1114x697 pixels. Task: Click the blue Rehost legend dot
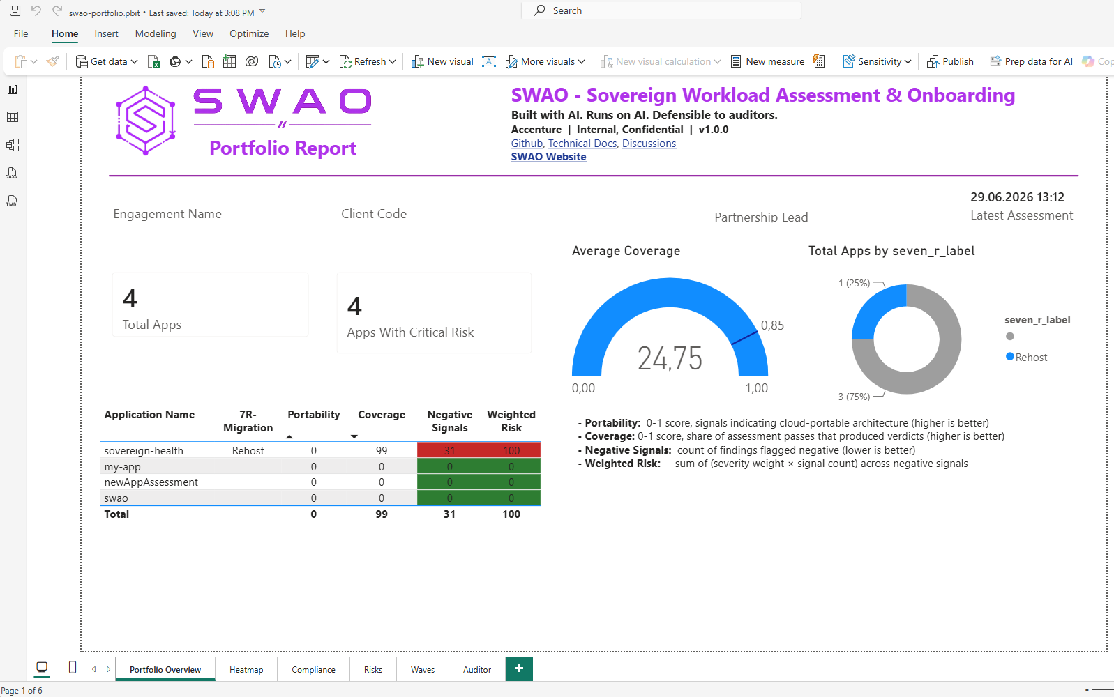(x=1009, y=356)
